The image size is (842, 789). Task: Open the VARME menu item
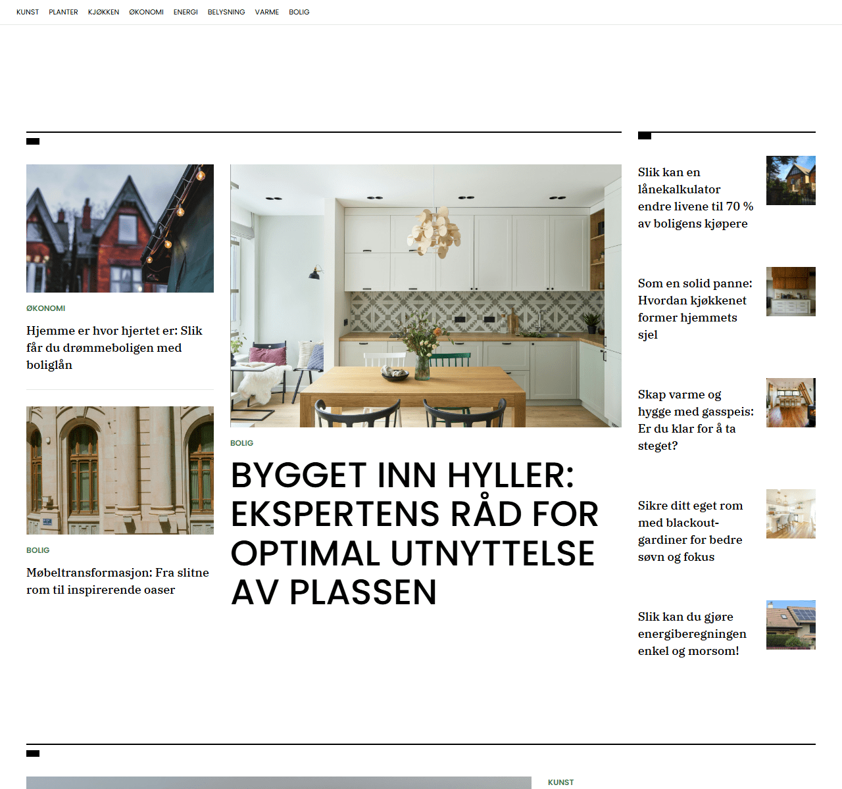pyautogui.click(x=267, y=12)
